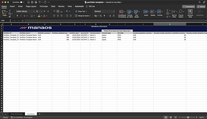Open Conditional Formatting
Image resolution: width=207 pixels, height=119 pixels.
pyautogui.click(x=122, y=14)
